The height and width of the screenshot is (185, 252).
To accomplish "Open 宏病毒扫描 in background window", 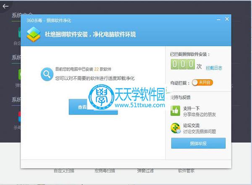I will [x=105, y=171].
